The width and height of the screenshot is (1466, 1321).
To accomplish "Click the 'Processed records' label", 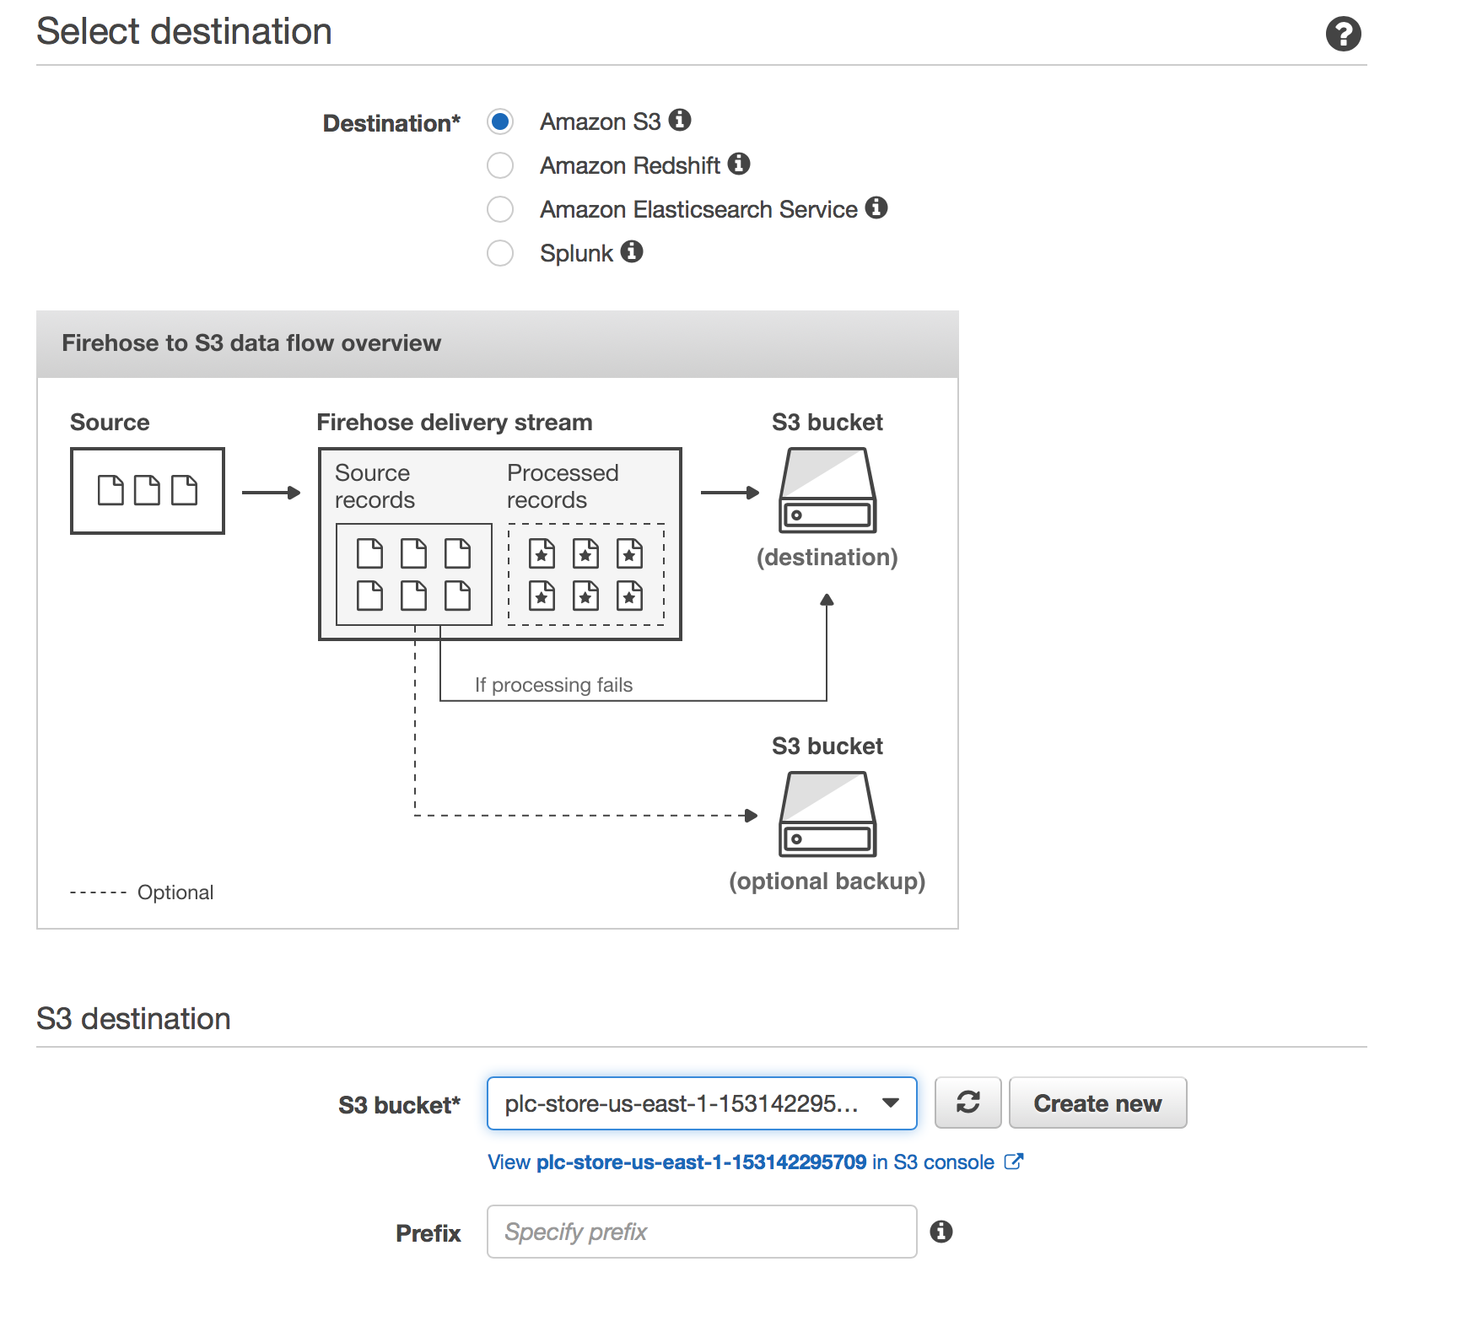I will click(563, 486).
